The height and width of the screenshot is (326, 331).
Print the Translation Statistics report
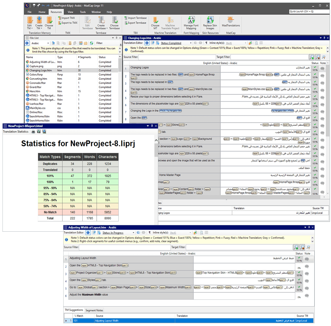pyautogui.click(x=33, y=132)
